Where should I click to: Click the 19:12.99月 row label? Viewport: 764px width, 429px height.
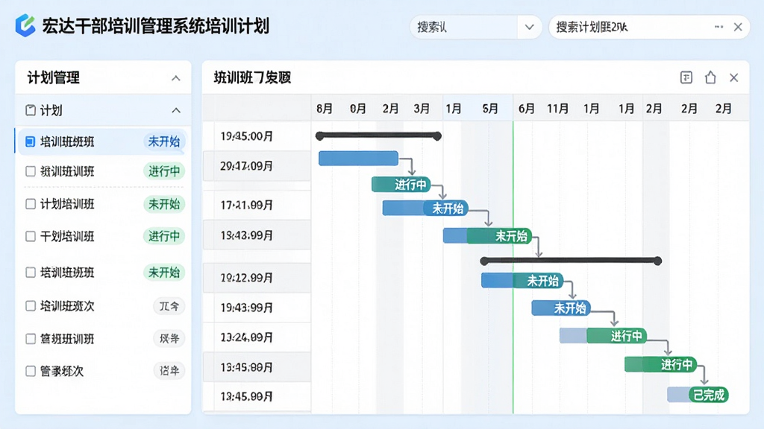click(x=246, y=278)
